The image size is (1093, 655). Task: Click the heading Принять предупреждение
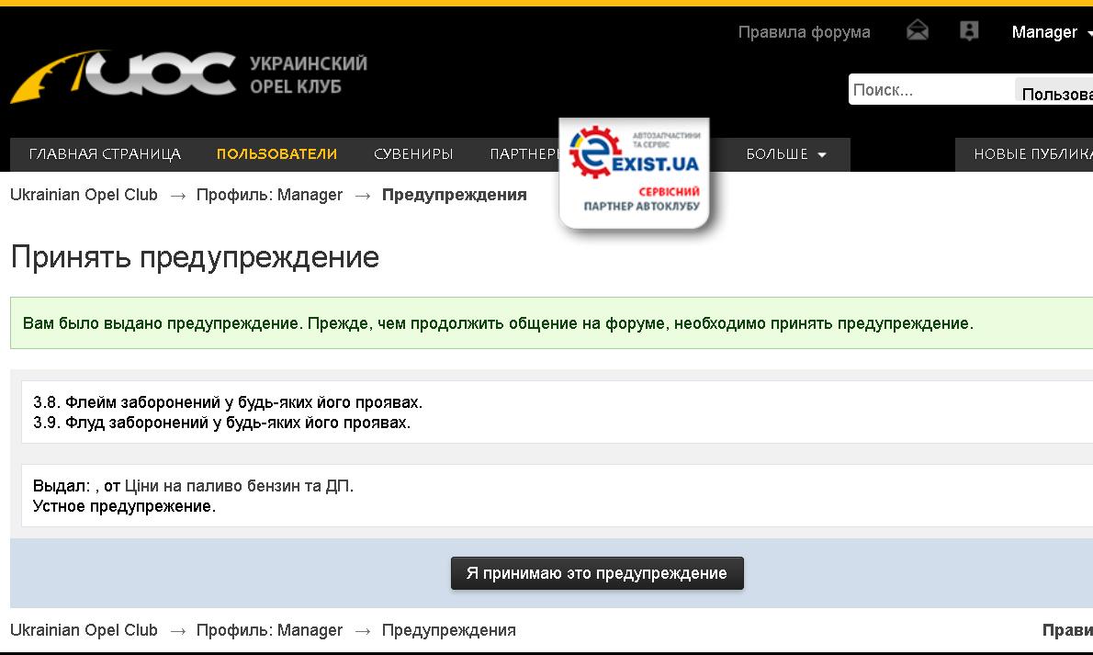[x=195, y=256]
